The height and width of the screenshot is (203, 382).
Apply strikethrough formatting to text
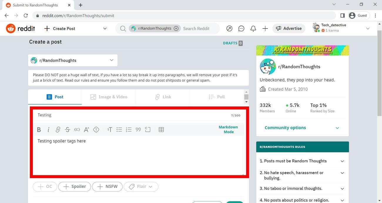click(67, 130)
